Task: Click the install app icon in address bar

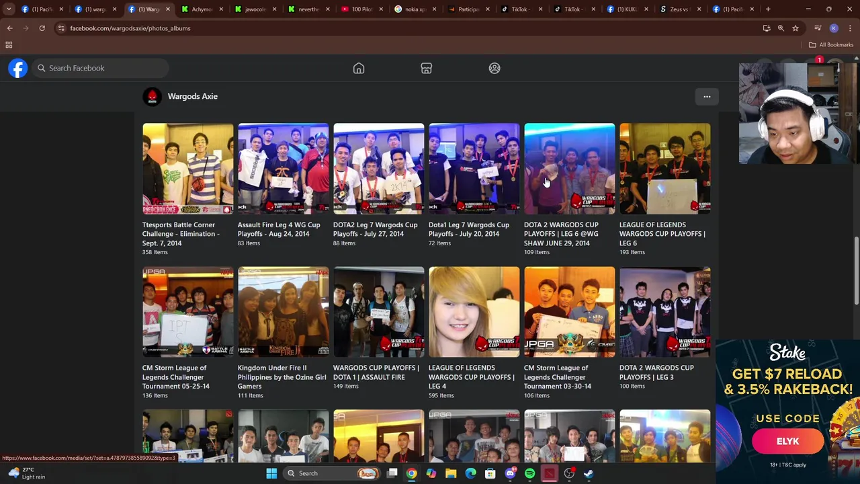Action: point(767,28)
